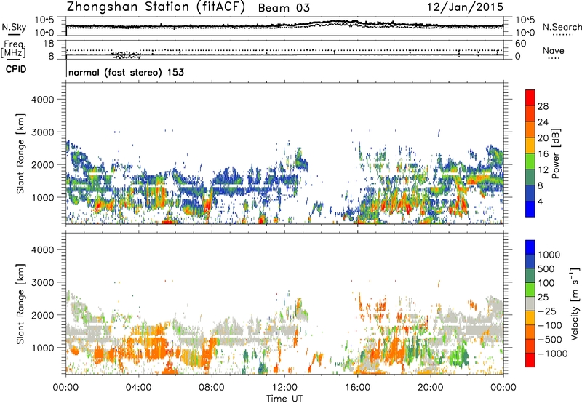Click the 'CPID' row label
Viewport: 582px width, 403px height.
coord(16,69)
